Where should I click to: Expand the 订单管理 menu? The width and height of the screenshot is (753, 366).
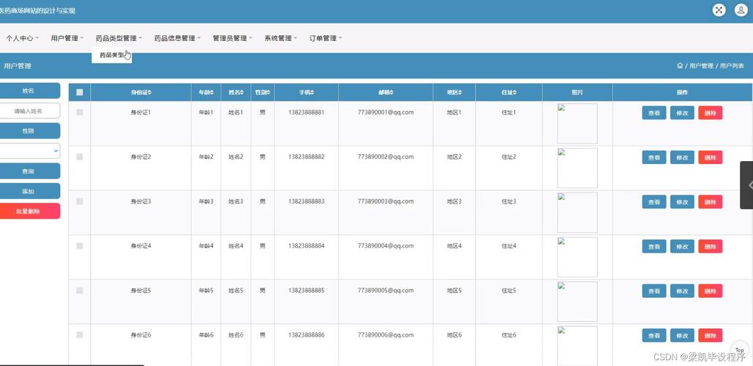pyautogui.click(x=326, y=38)
